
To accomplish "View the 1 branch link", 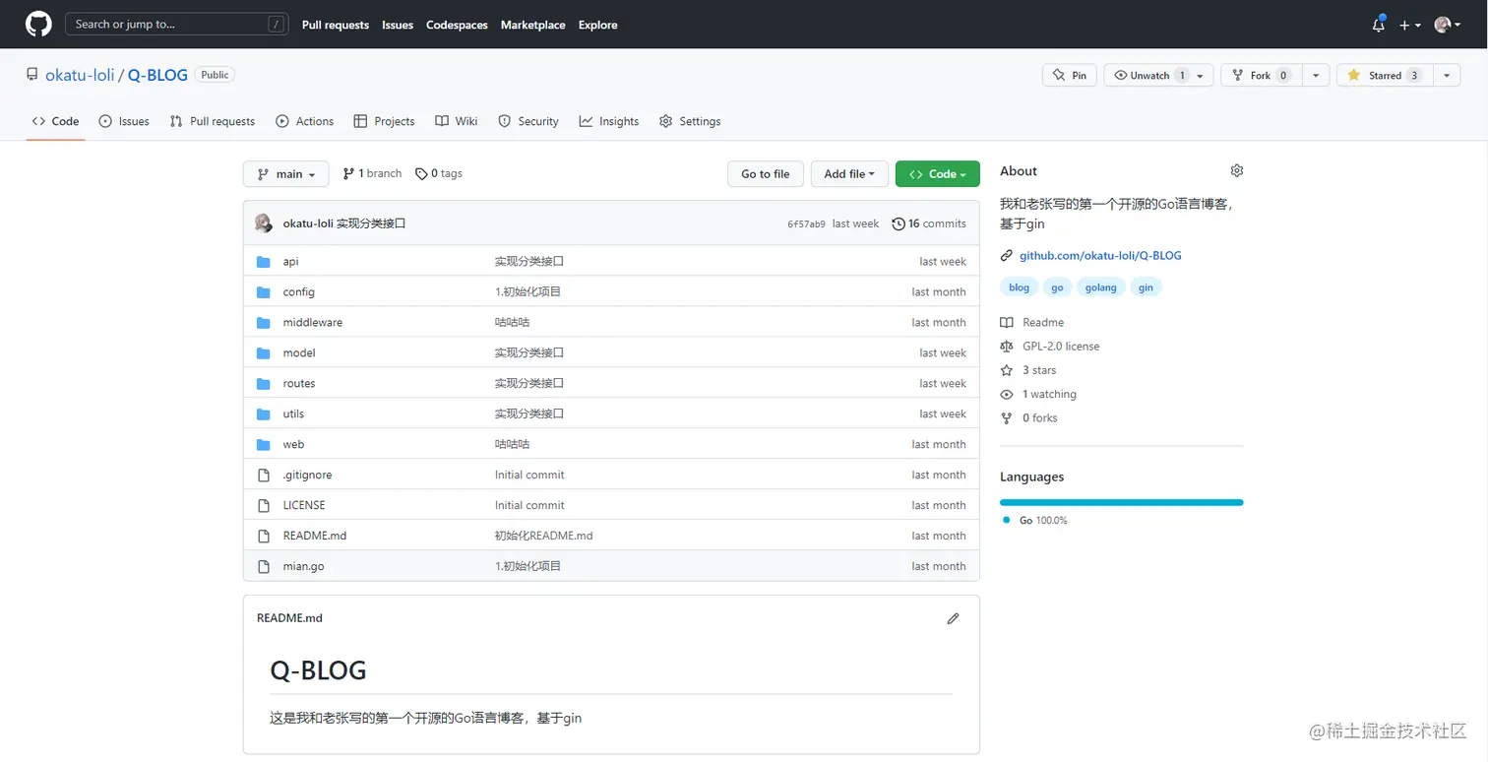I will [372, 173].
